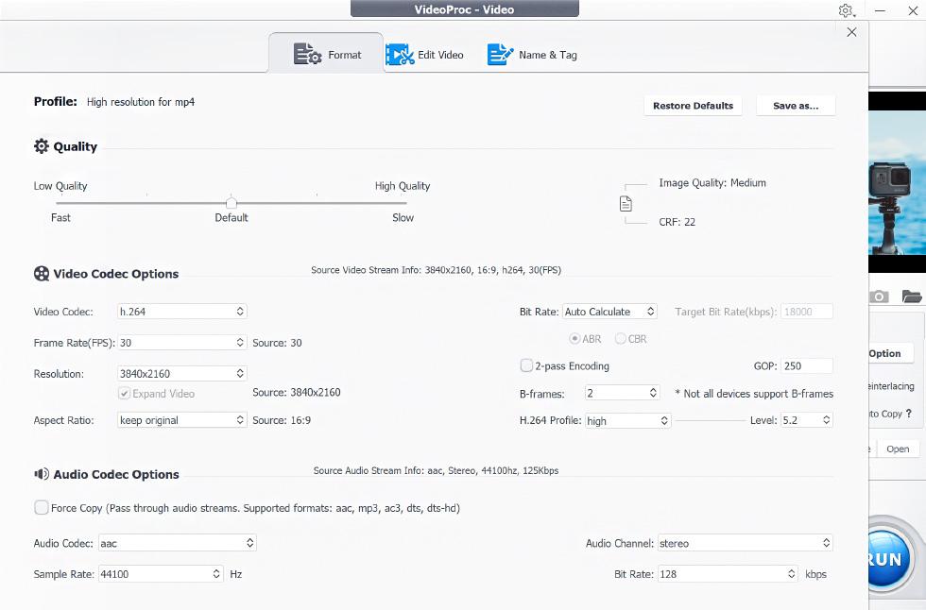The height and width of the screenshot is (610, 926).
Task: Open the audio Bit Rate 128 dropdown
Action: pos(728,574)
